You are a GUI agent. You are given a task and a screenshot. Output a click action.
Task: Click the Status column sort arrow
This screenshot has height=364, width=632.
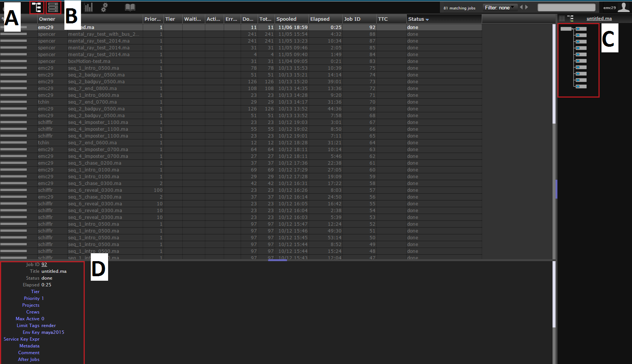(x=427, y=20)
